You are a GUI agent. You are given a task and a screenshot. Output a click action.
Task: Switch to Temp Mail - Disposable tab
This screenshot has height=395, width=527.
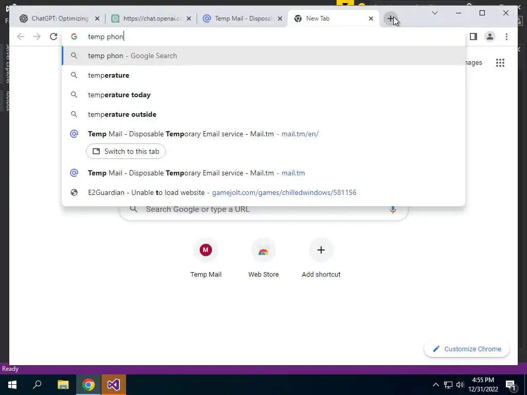243,19
